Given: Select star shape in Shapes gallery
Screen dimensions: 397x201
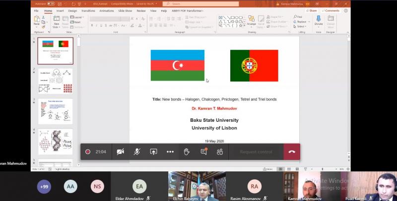Looking at the screenshot, I should coord(241,26).
